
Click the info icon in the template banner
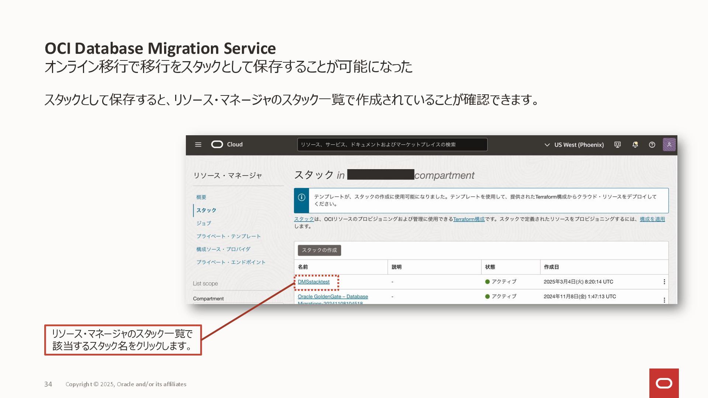tap(301, 197)
